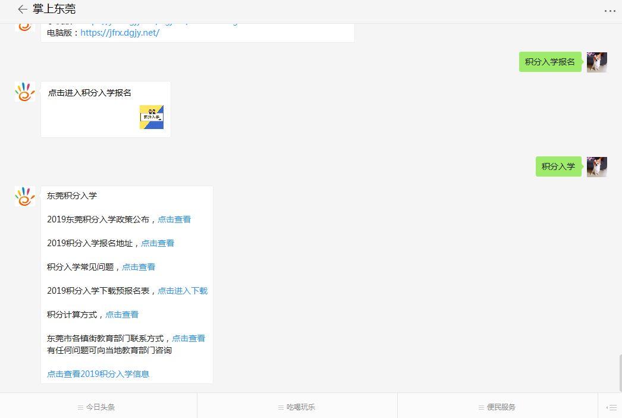
Task: Expand the 吃喝玩乐 bottom menu
Action: [297, 407]
